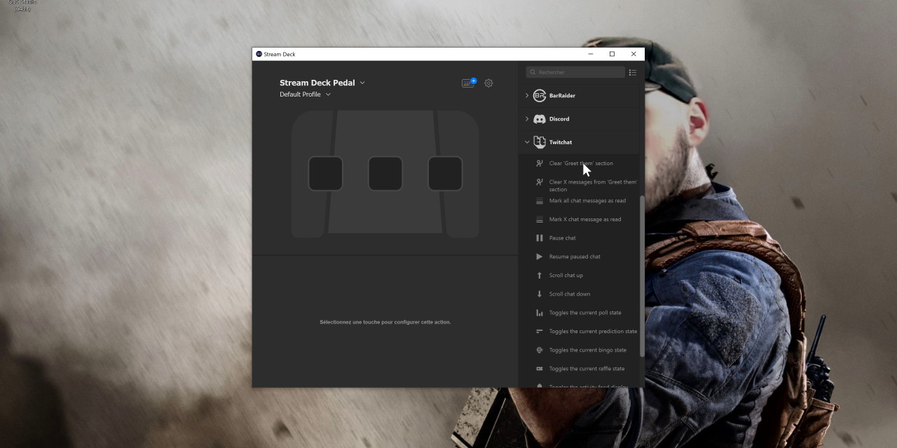Click the Resume paused chat play icon
The image size is (897, 448).
click(540, 257)
